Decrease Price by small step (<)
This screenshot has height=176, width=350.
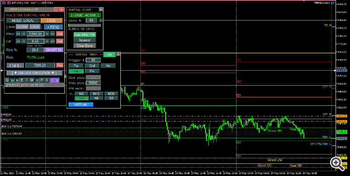pos(24,34)
